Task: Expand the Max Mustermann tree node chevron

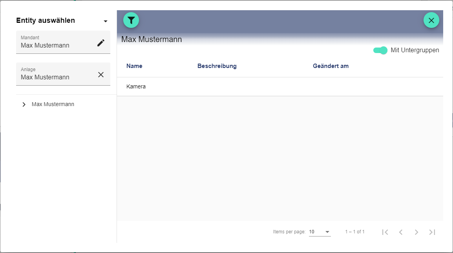Action: coord(24,104)
